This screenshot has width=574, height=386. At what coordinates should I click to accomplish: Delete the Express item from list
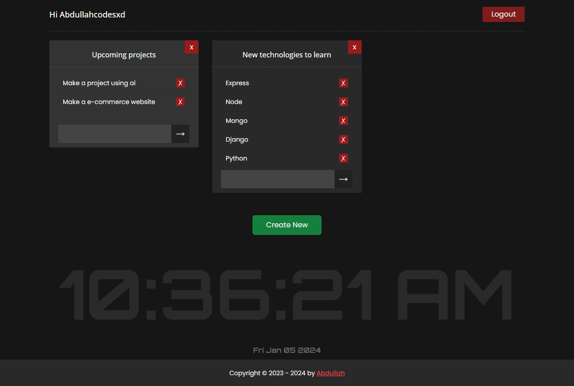pos(343,83)
